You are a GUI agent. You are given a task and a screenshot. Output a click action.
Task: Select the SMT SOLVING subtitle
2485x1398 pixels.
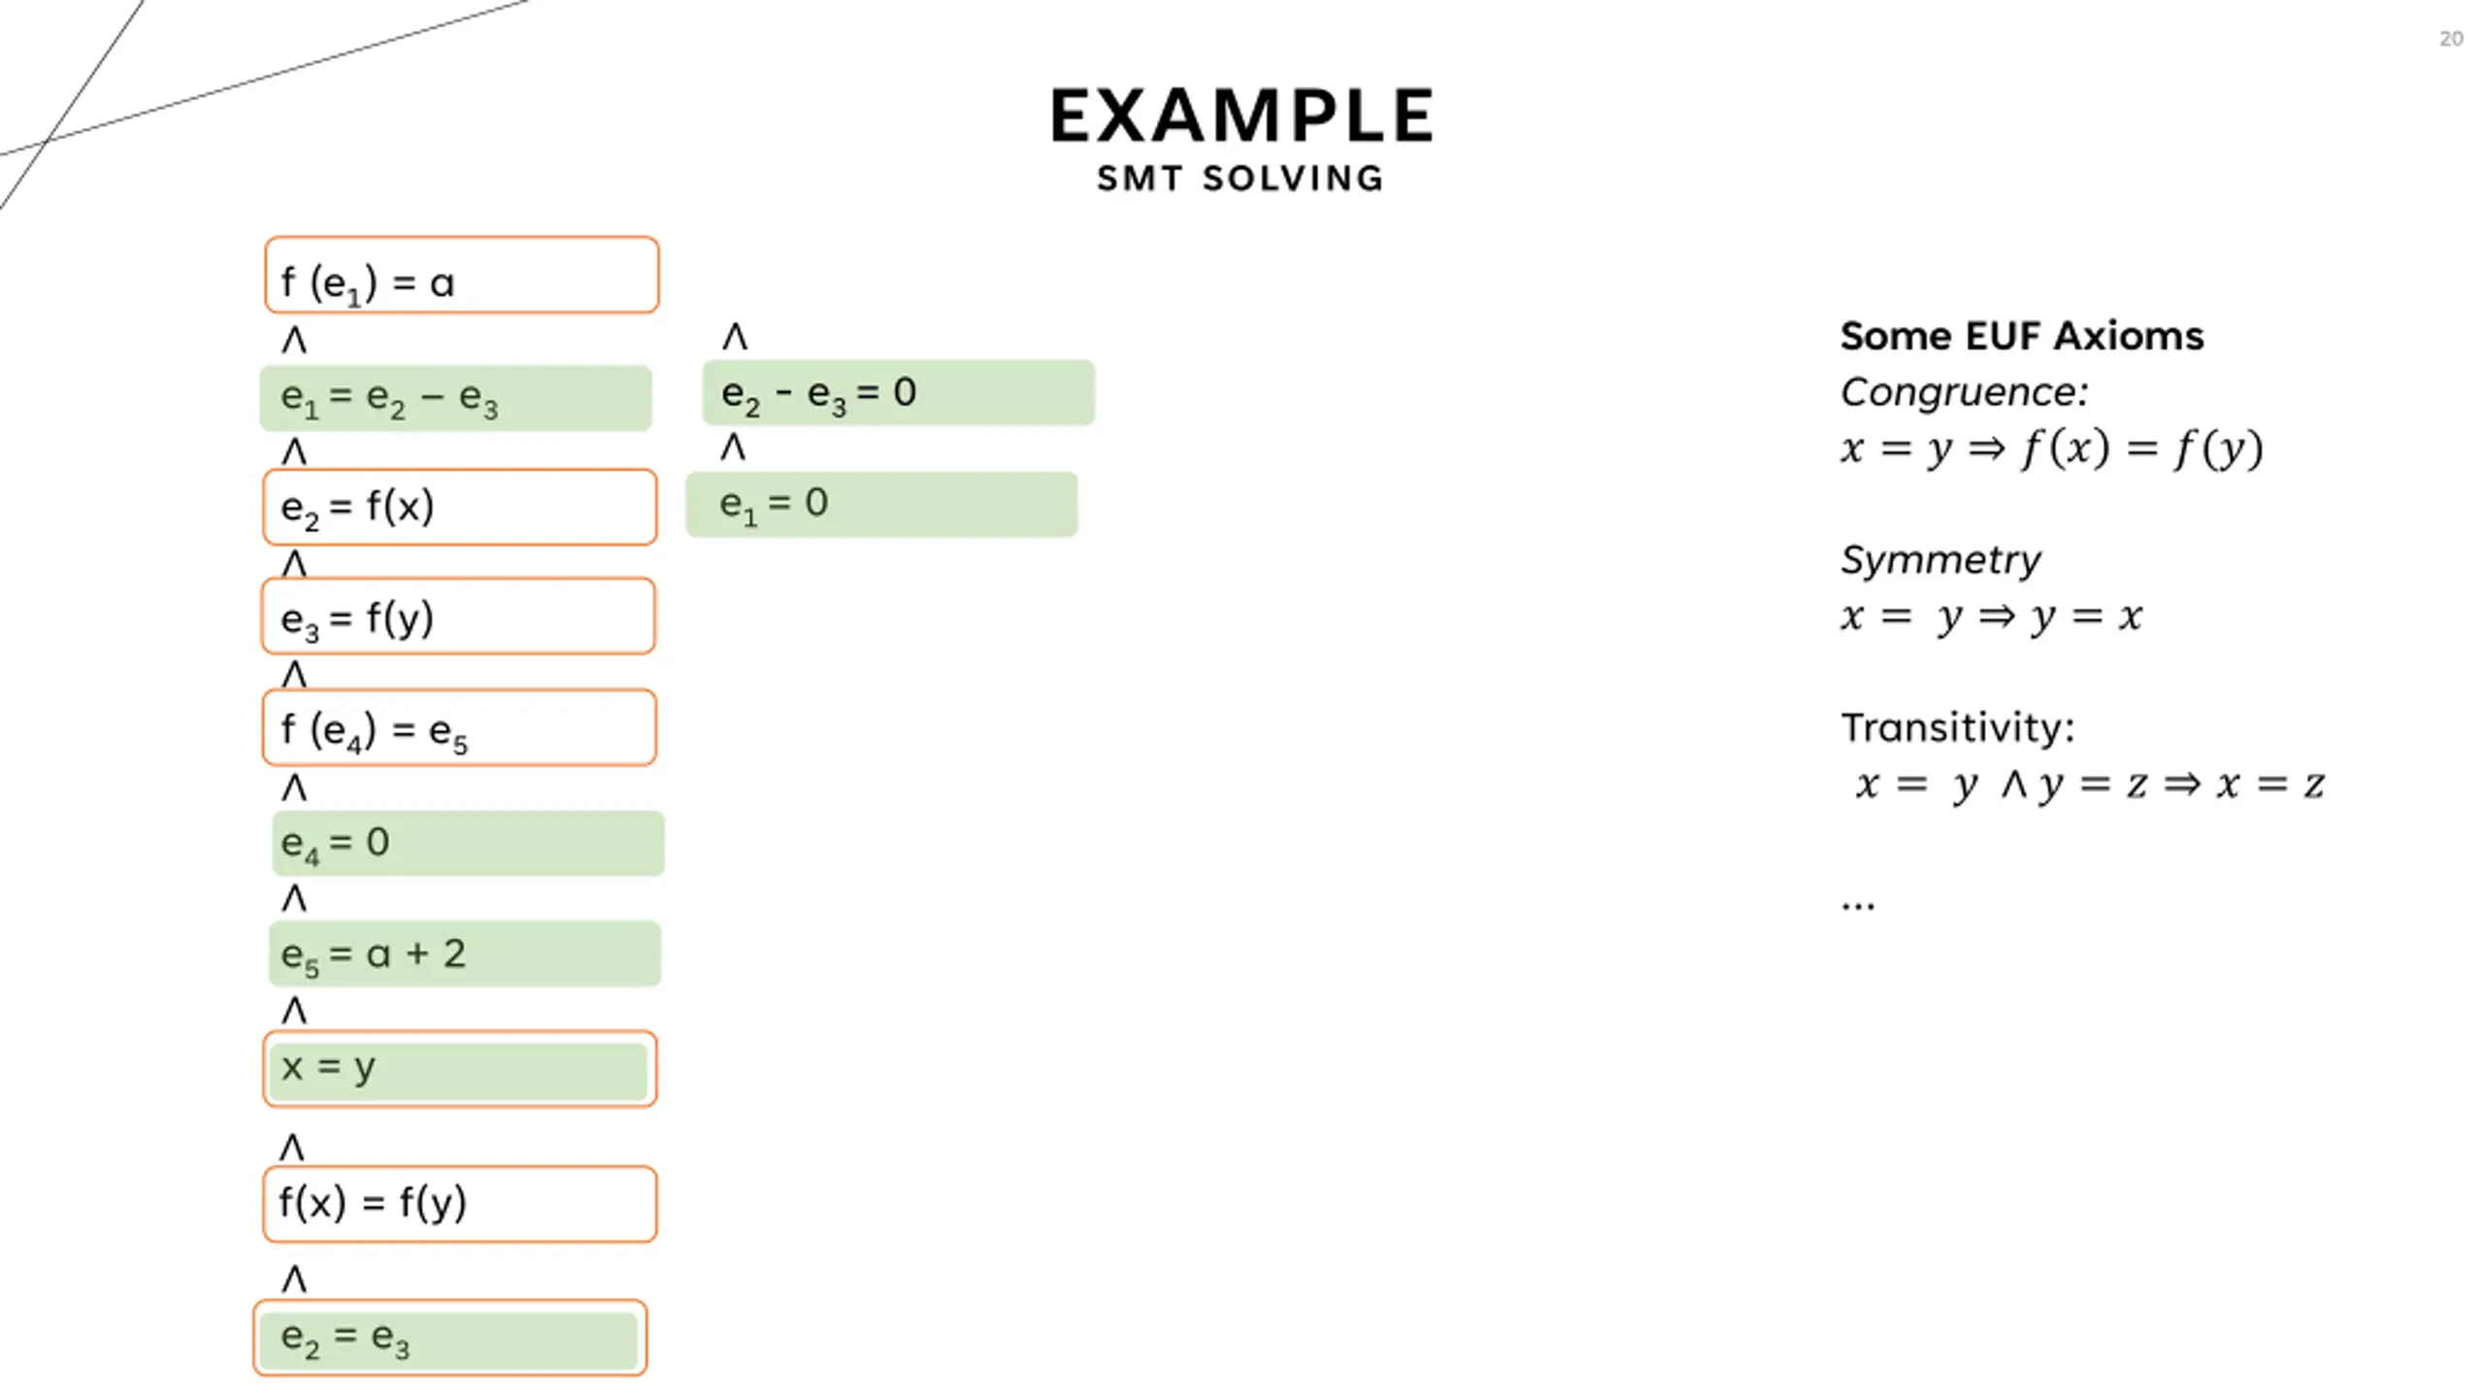pyautogui.click(x=1241, y=179)
